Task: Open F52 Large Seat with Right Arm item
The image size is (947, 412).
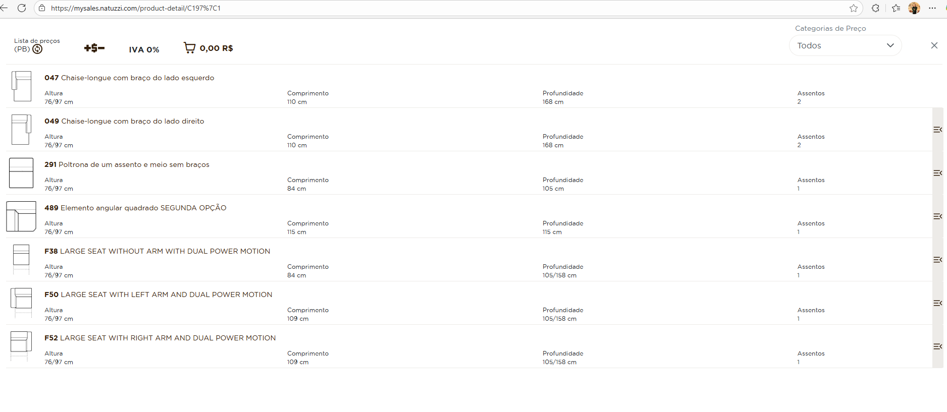Action: pyautogui.click(x=160, y=338)
